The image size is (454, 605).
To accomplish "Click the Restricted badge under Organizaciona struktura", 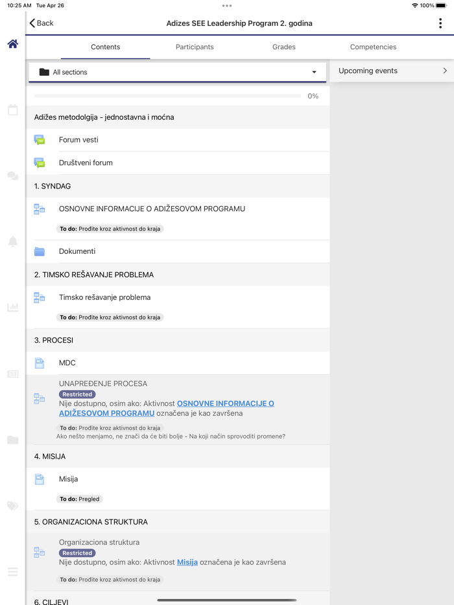I will pyautogui.click(x=77, y=553).
